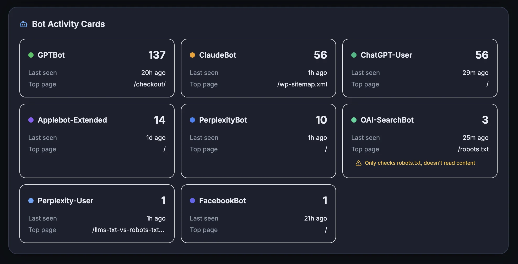Click the /wp-sitemap.xml top page on ClaudeBot

pos(302,84)
